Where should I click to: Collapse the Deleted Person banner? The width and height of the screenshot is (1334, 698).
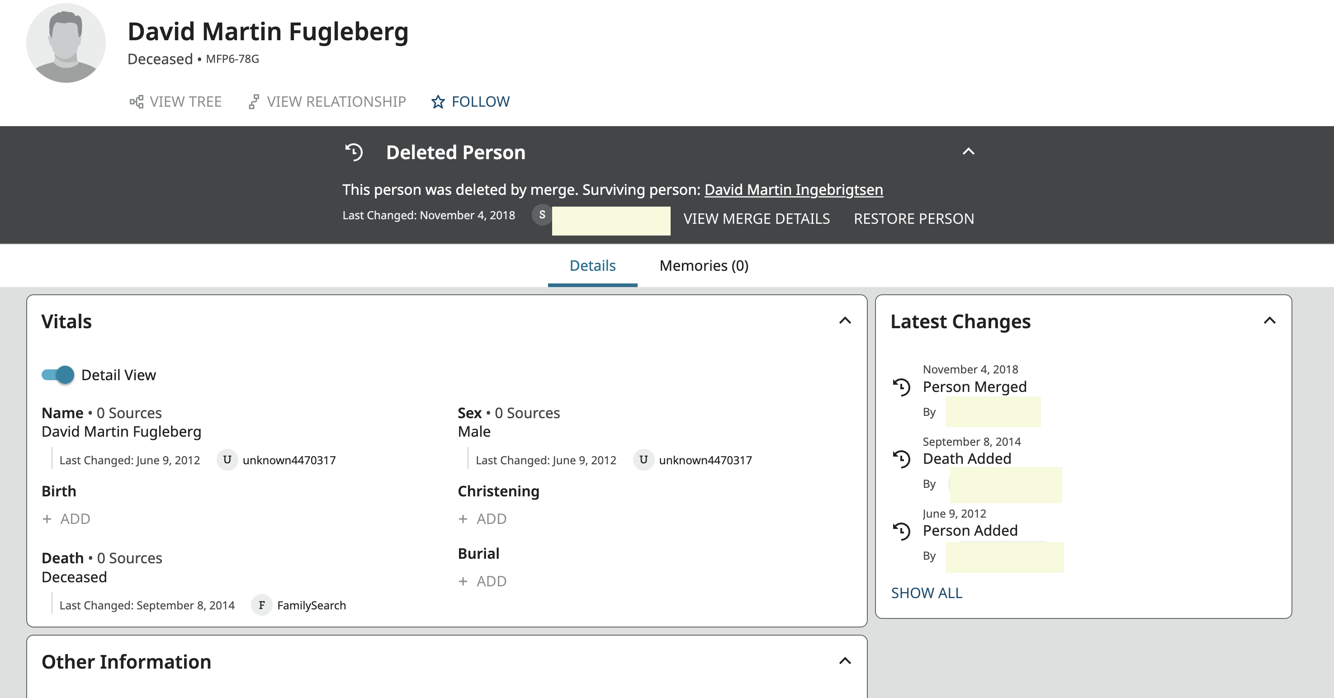(968, 152)
